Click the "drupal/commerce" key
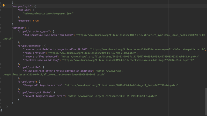The width and height of the screenshot is (207, 116). point(30,46)
